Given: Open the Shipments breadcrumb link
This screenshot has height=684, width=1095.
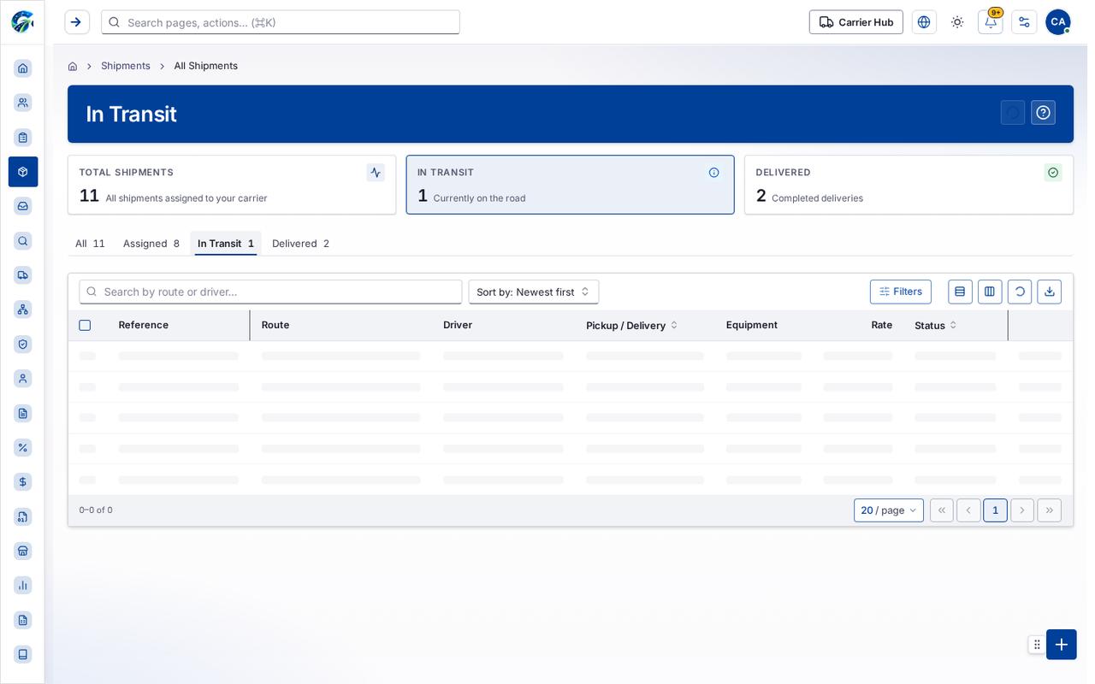Looking at the screenshot, I should pyautogui.click(x=126, y=66).
